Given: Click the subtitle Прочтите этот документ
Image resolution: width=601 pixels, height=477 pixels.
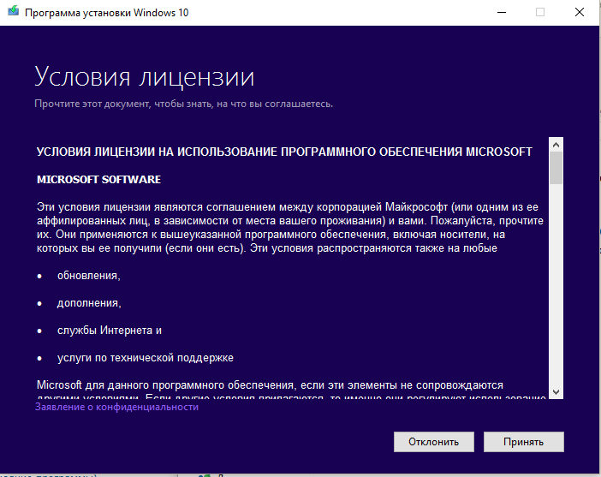Looking at the screenshot, I should point(183,104).
